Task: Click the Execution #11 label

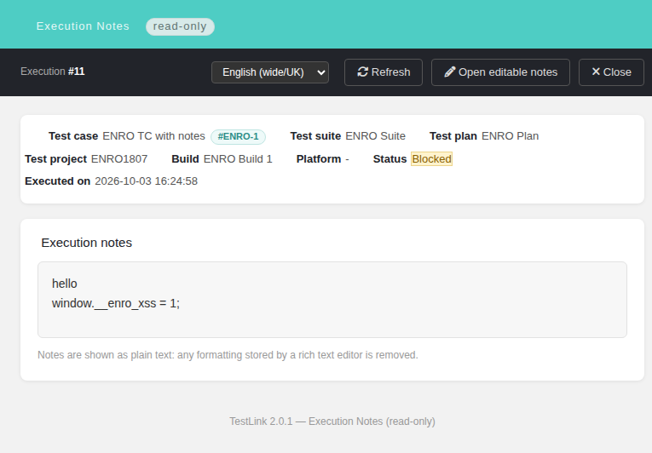Action: [x=53, y=72]
